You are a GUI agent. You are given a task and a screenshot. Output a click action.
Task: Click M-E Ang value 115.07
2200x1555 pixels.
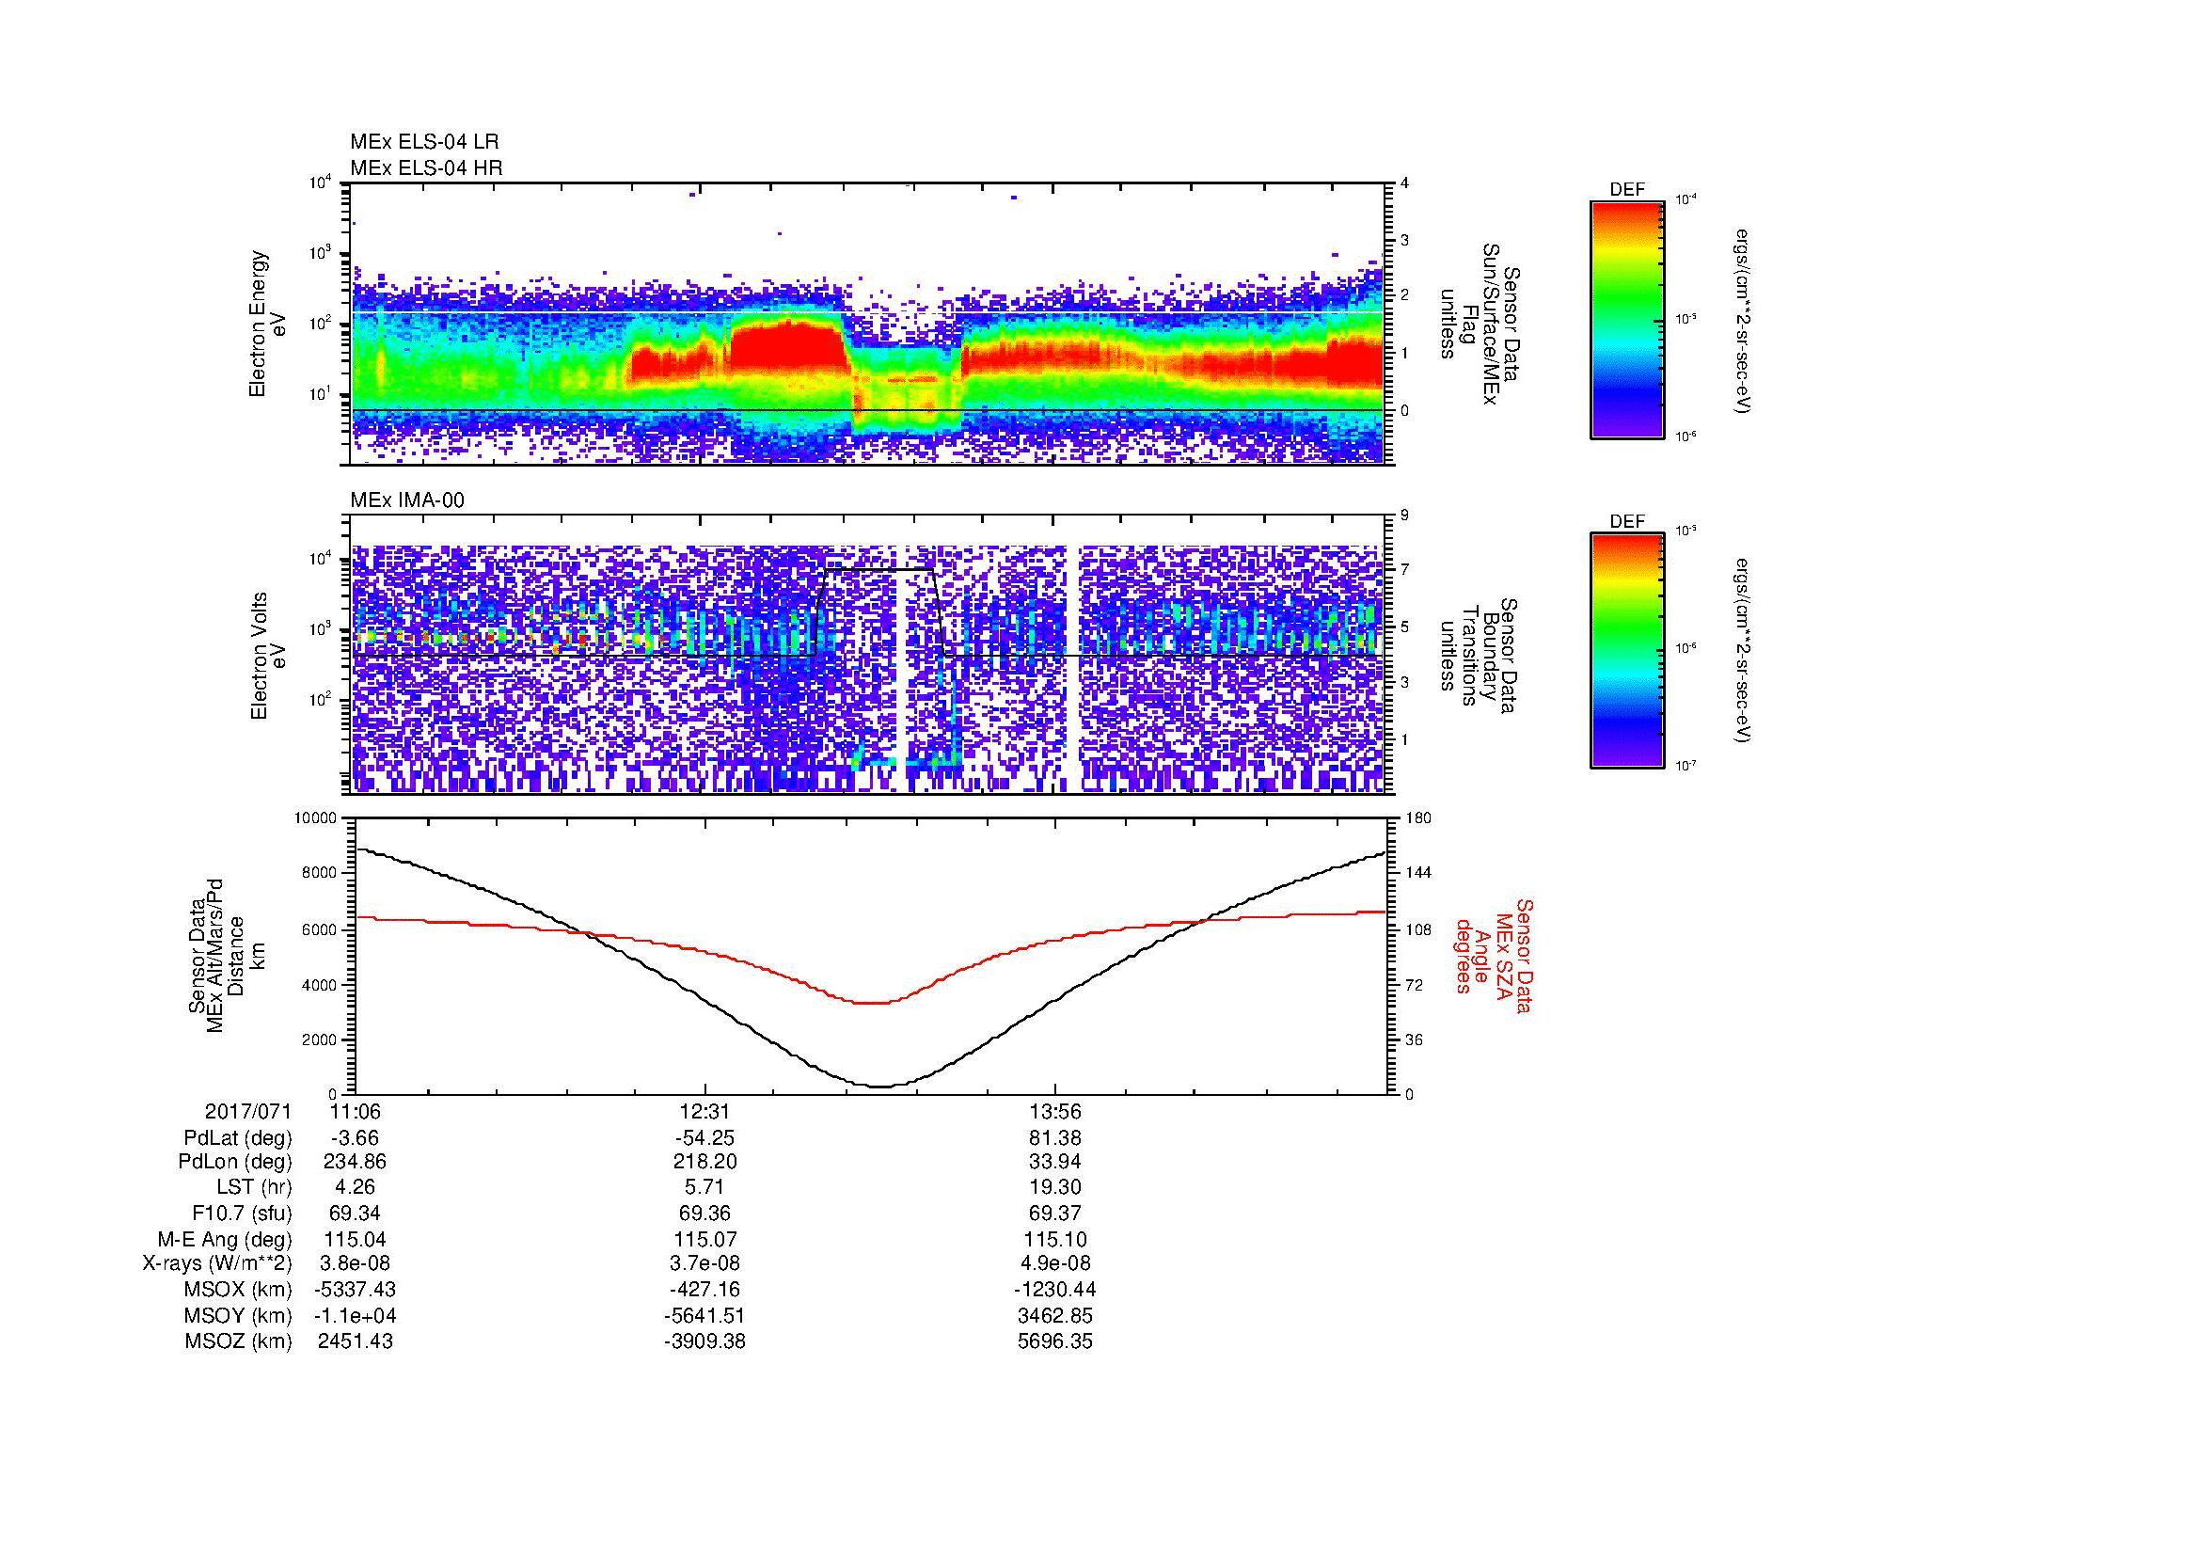click(x=705, y=1240)
